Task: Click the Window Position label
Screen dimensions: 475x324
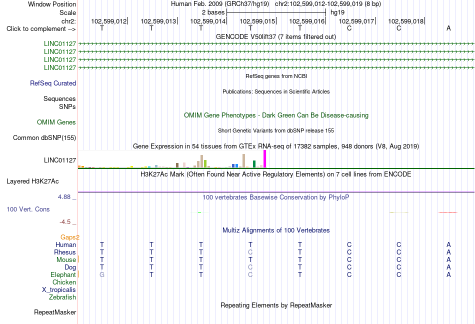Action: 52,4
